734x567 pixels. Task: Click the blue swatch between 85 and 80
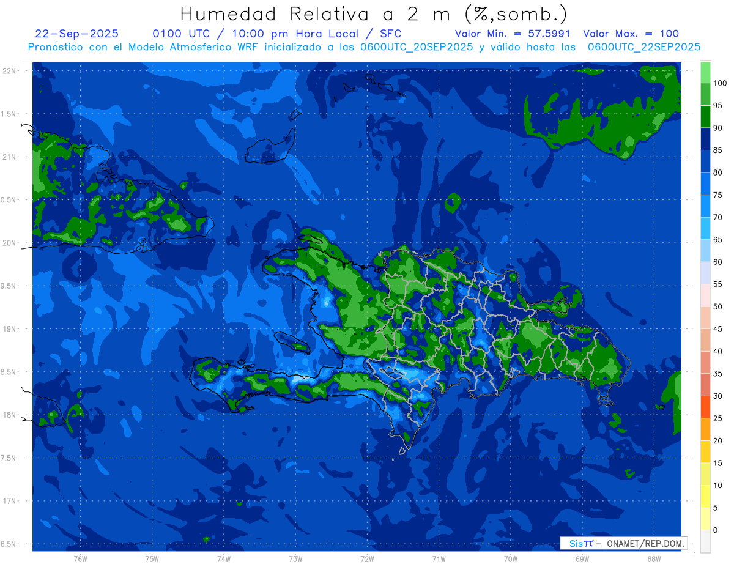point(705,161)
